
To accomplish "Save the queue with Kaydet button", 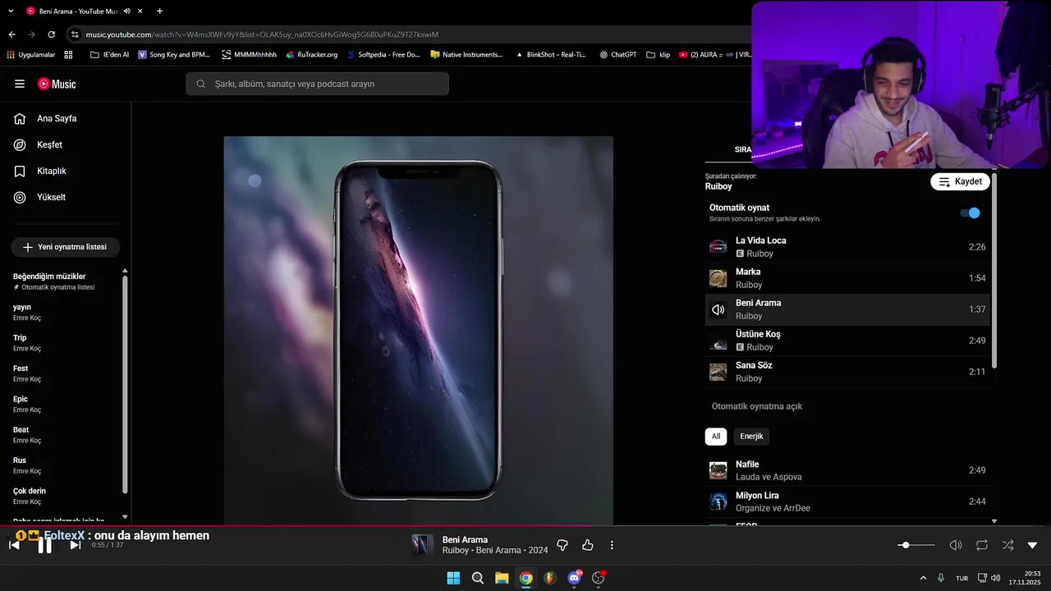I will [960, 181].
